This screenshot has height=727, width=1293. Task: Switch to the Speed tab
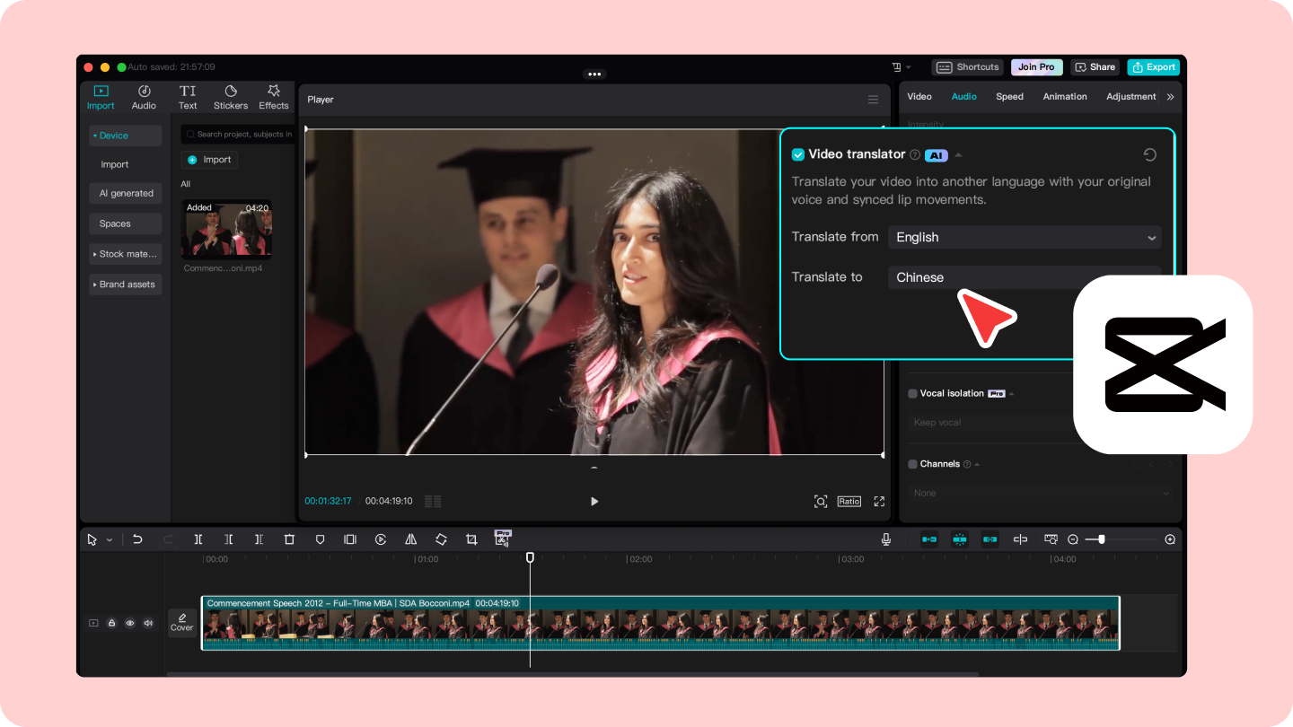click(x=1009, y=97)
